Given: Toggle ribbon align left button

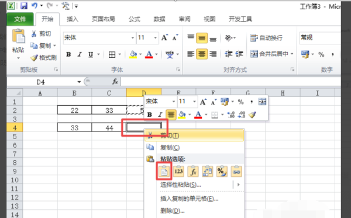Looking at the screenshot, I should click(x=191, y=54).
